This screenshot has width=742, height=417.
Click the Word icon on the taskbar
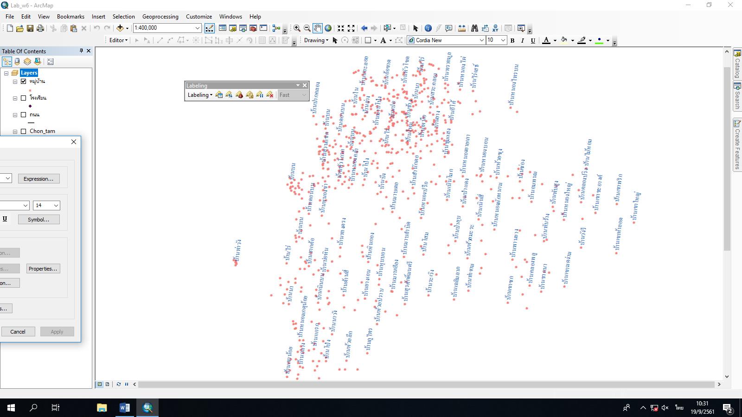pyautogui.click(x=124, y=408)
